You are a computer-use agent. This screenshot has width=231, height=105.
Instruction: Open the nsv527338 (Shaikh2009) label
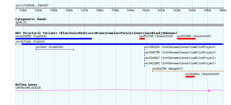click(156, 36)
